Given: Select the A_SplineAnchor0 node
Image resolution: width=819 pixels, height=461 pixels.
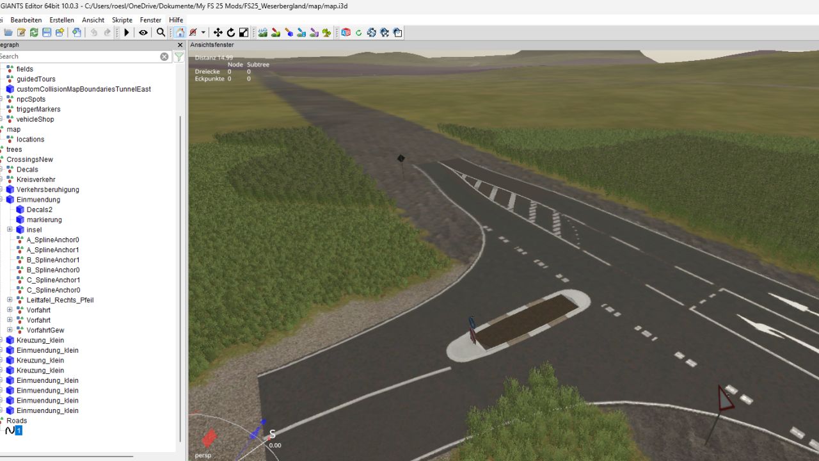Looking at the screenshot, I should click(53, 239).
